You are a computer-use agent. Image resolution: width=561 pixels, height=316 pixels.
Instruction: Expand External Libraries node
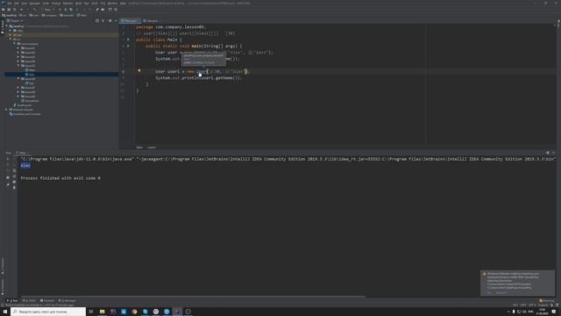click(x=6, y=110)
